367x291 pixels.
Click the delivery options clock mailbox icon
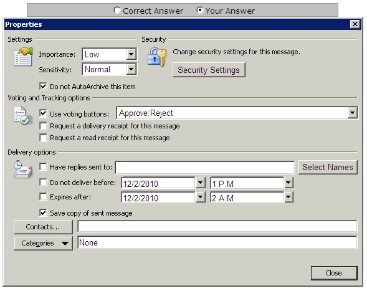click(x=23, y=169)
